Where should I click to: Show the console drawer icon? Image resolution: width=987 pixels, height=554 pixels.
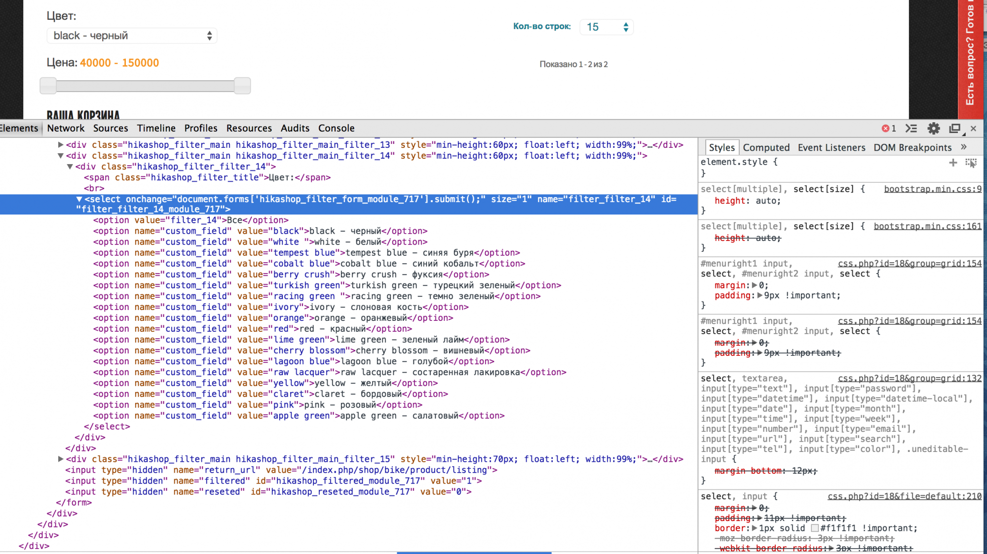pos(911,129)
